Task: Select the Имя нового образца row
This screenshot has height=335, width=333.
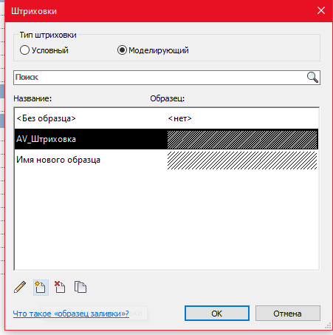Action: (x=166, y=160)
